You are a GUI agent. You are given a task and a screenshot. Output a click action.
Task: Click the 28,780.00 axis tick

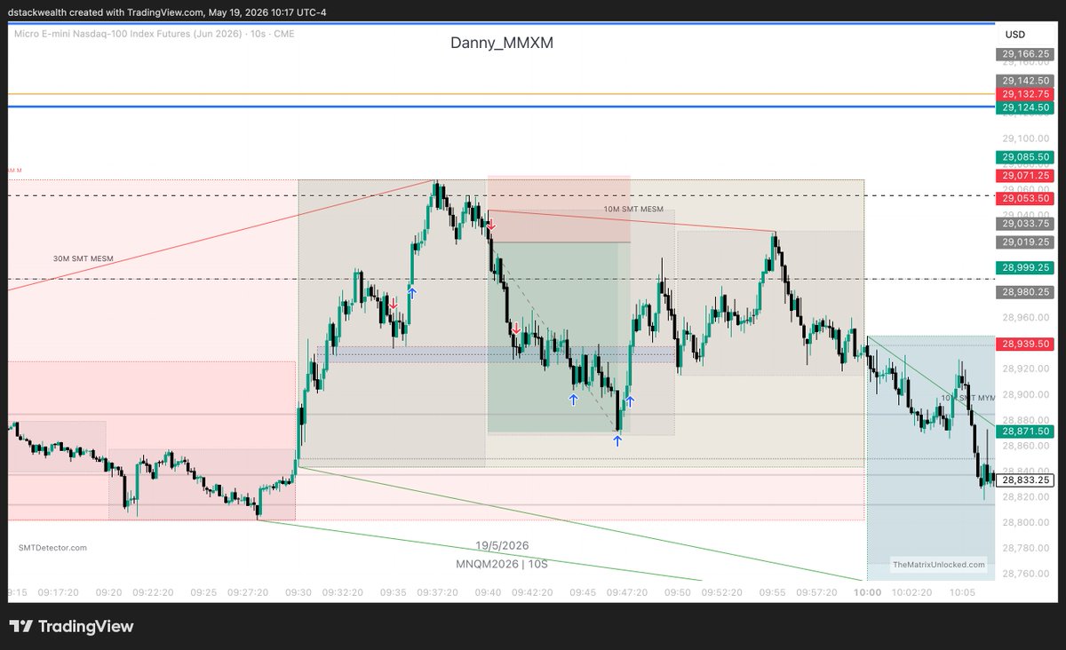click(1025, 547)
